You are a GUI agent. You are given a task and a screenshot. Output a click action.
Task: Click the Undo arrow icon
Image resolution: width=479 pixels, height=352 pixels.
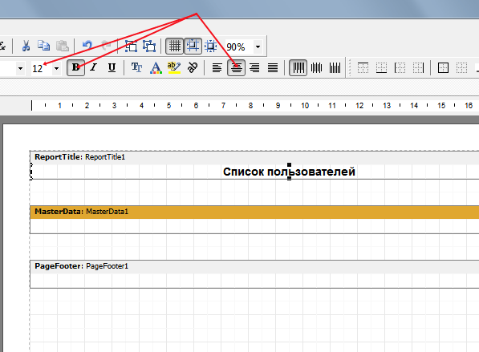point(87,46)
